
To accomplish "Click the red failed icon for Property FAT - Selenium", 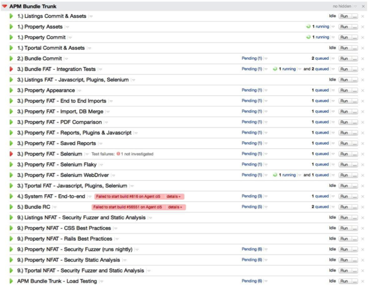I will (12, 154).
